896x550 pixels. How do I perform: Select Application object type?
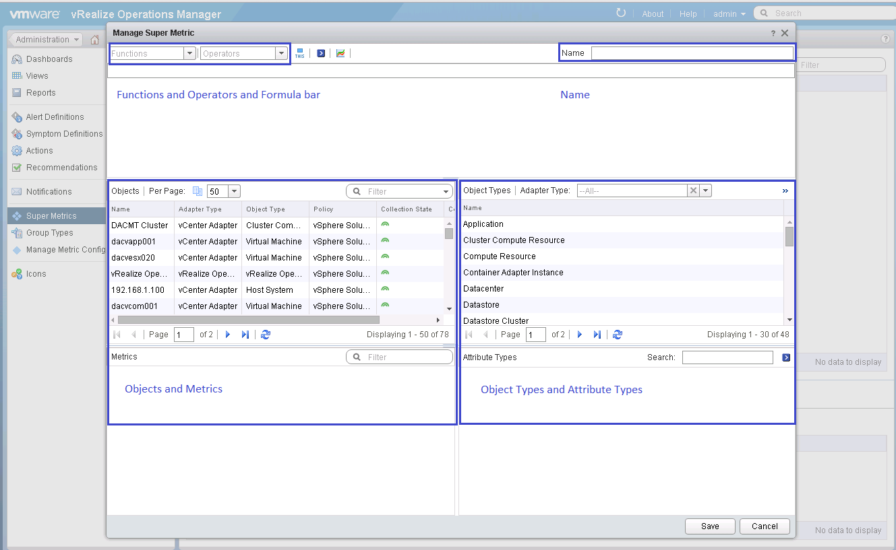click(x=622, y=224)
